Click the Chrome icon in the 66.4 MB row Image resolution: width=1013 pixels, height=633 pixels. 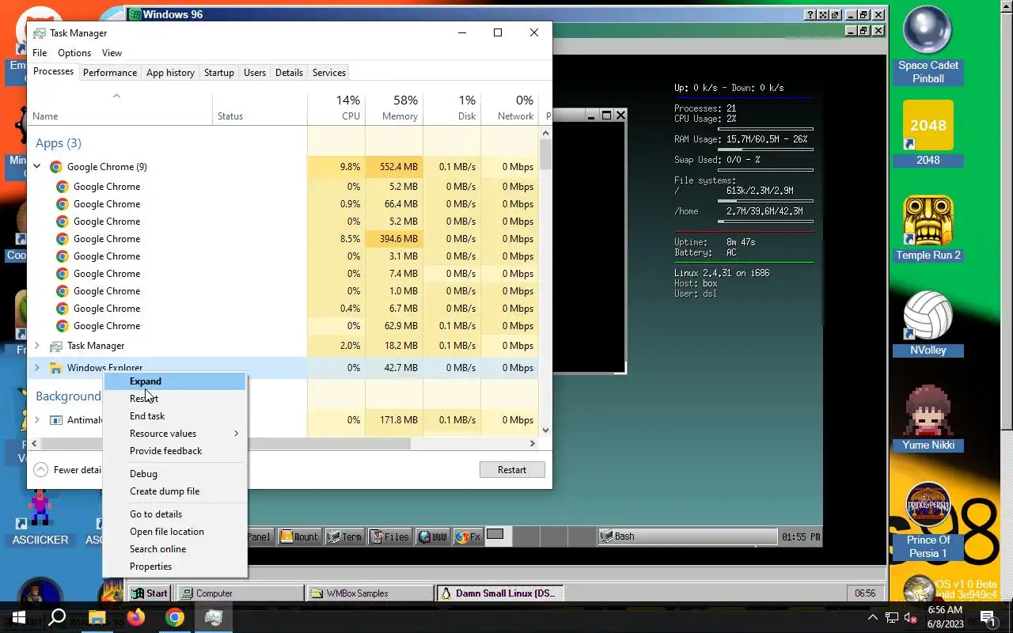[62, 204]
